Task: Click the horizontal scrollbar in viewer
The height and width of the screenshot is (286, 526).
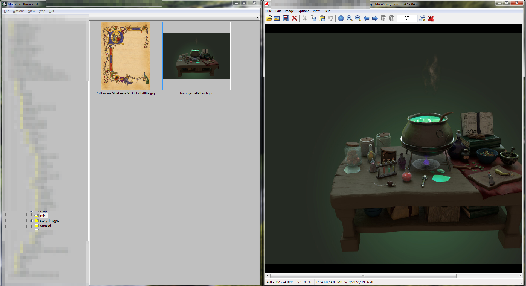Action: [x=363, y=276]
